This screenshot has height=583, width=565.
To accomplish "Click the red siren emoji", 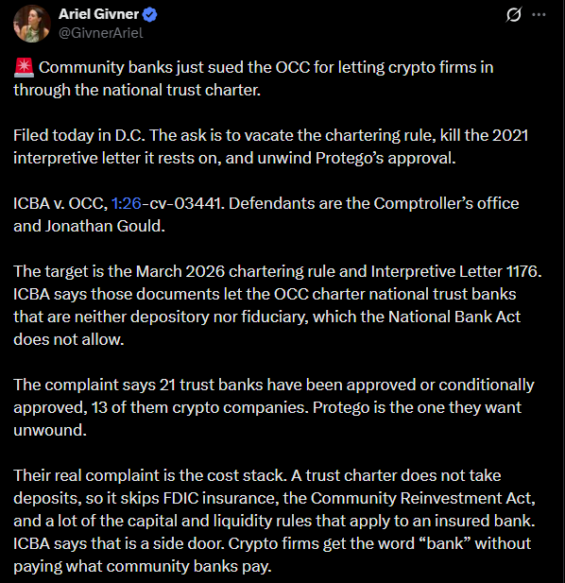I will coord(24,67).
